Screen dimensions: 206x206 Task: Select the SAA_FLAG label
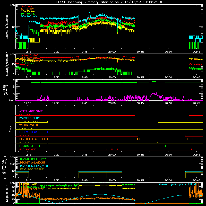(25, 136)
